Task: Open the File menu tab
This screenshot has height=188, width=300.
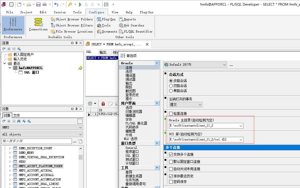Action: (x=9, y=12)
